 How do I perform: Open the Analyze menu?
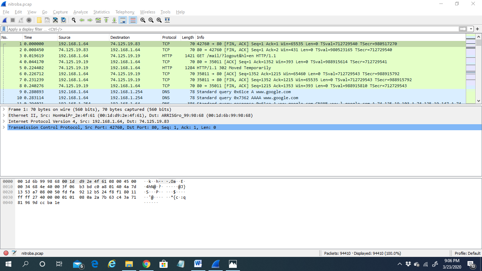pos(80,12)
